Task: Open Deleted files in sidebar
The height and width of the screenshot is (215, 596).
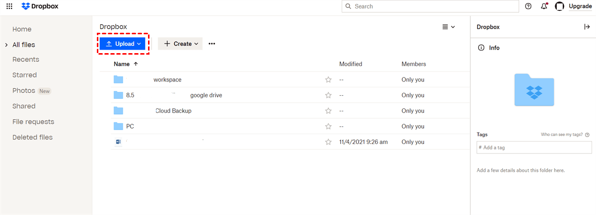Action: pyautogui.click(x=32, y=138)
